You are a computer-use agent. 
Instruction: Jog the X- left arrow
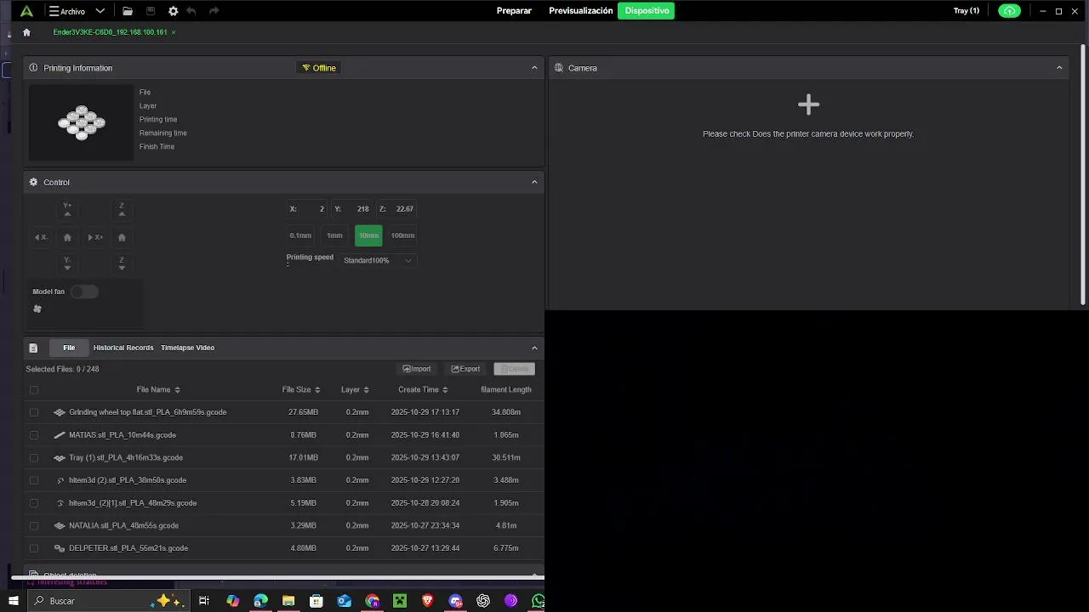(40, 237)
